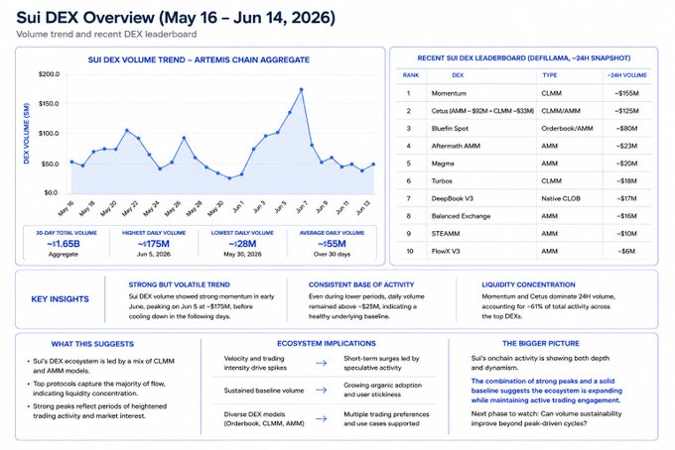
Task: Click arrow next to "Diverse DEX models"
Action: point(321,418)
